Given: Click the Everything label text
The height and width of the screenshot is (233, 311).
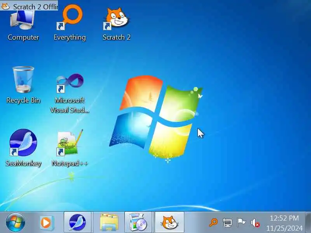Looking at the screenshot, I should 70,37.
